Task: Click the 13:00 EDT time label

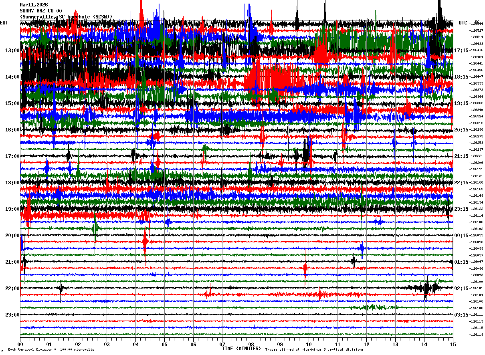Action: point(12,50)
